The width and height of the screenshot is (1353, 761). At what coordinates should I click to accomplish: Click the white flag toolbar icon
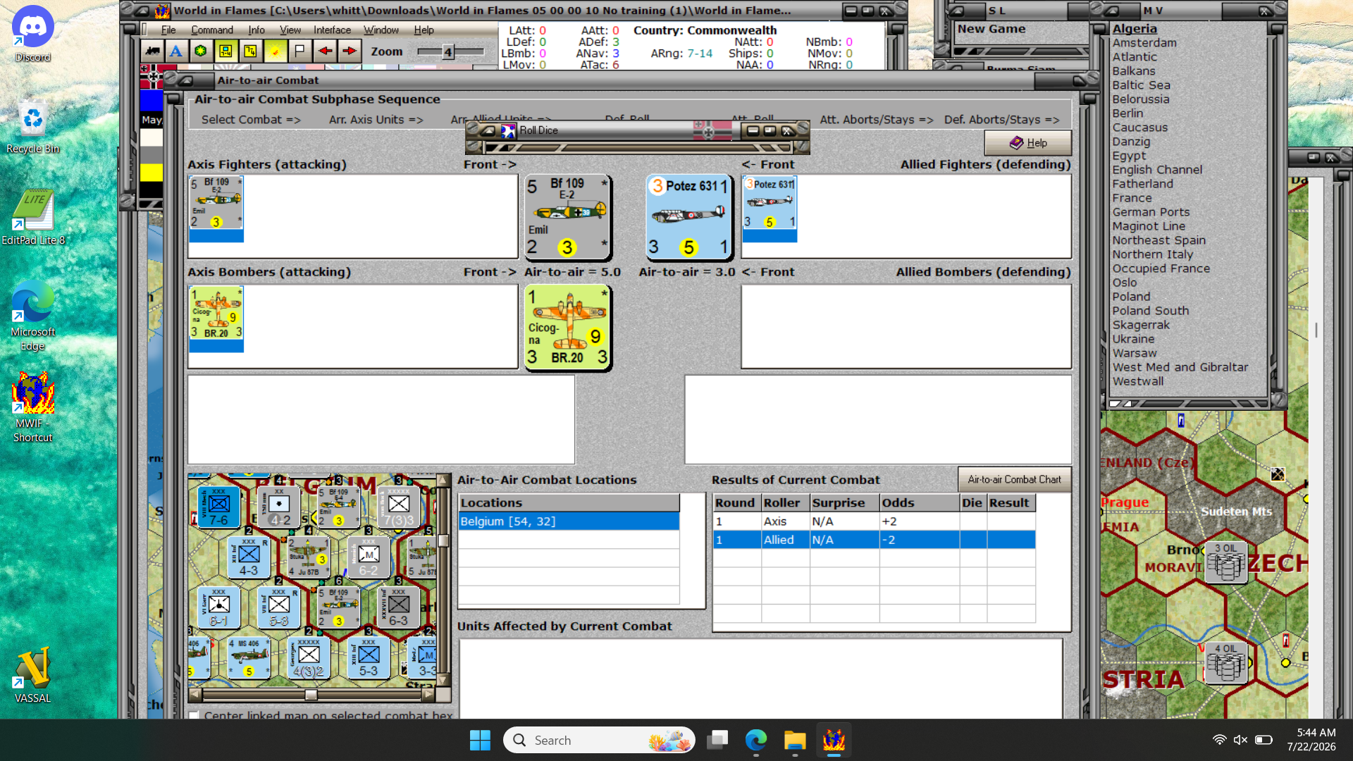pyautogui.click(x=299, y=51)
